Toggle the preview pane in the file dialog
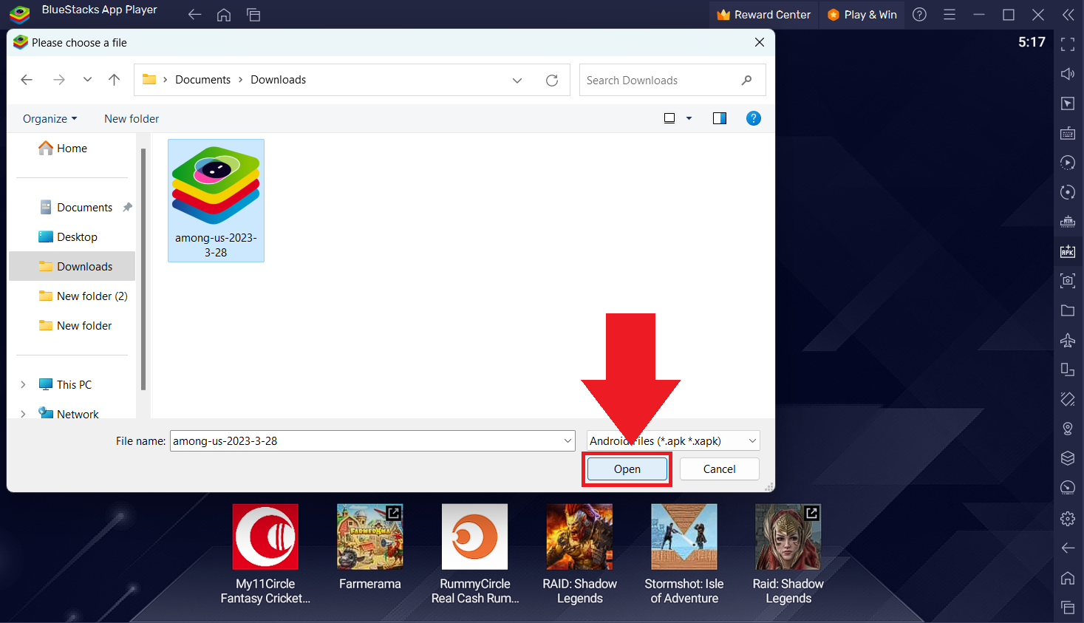The width and height of the screenshot is (1084, 623). [x=719, y=118]
